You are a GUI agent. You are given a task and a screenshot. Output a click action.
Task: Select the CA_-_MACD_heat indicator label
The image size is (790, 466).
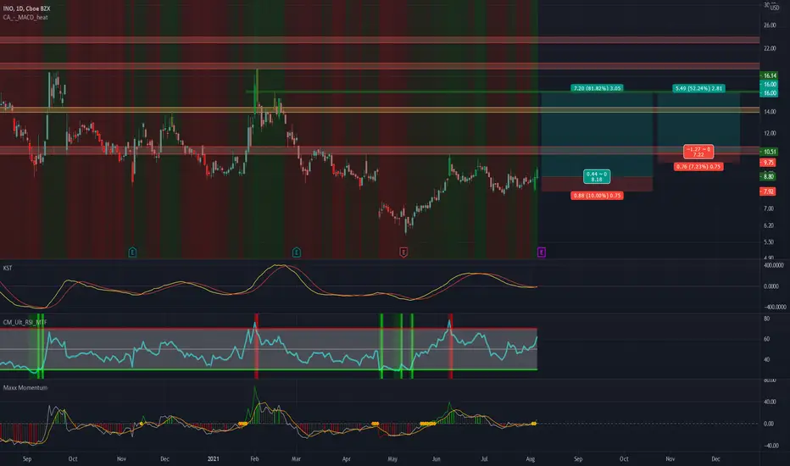[25, 17]
